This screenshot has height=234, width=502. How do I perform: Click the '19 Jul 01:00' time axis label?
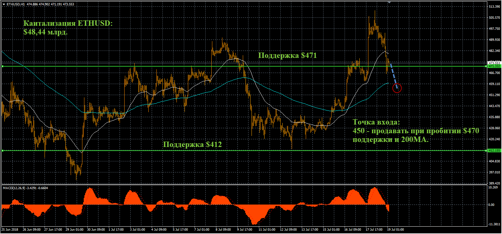coord(396,230)
